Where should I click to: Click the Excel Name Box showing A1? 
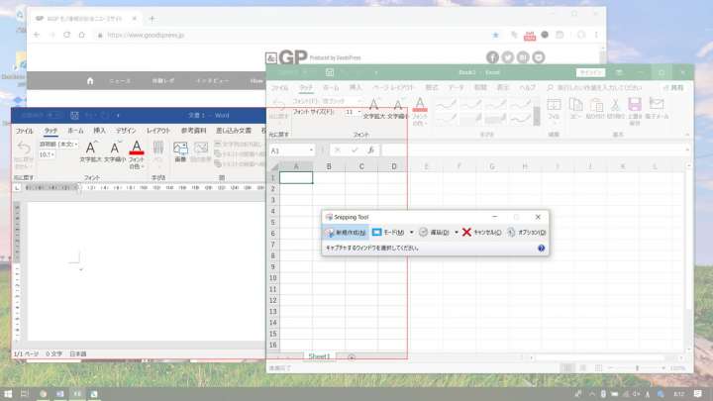pos(292,150)
